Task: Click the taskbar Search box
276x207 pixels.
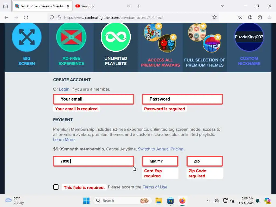Action: coord(123,201)
